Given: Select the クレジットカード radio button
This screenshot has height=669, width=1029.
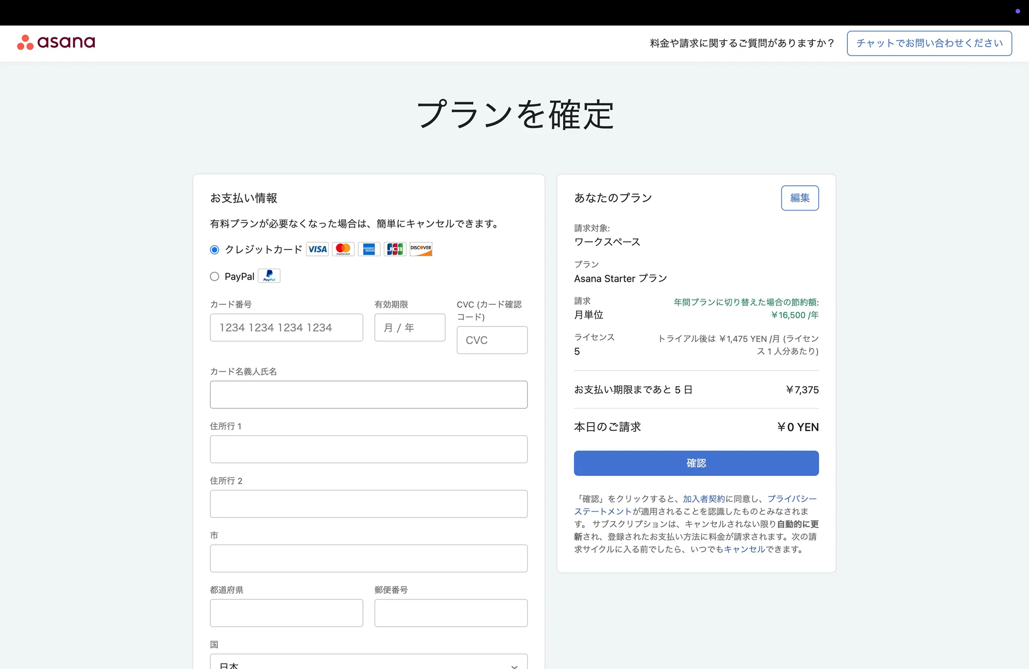Looking at the screenshot, I should coord(215,250).
